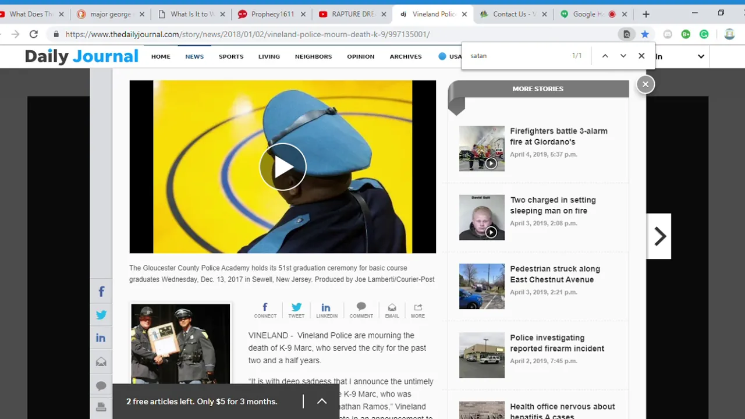Close the Prophecy1611 tab

point(303,14)
